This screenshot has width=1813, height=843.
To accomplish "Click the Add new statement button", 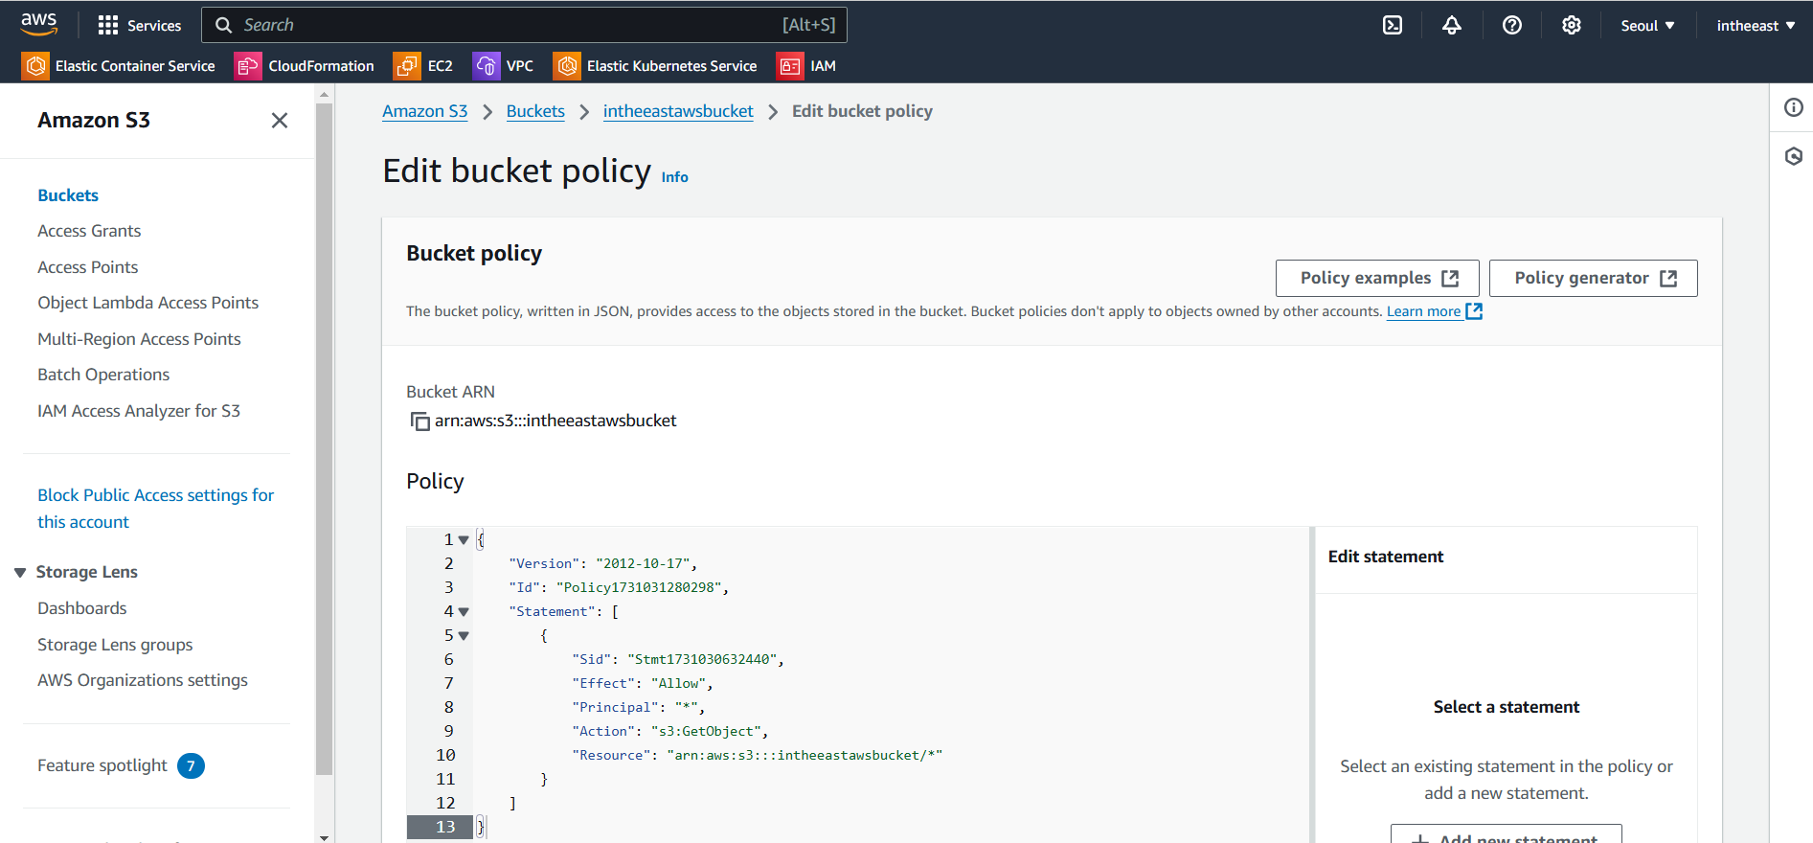I will [x=1507, y=835].
